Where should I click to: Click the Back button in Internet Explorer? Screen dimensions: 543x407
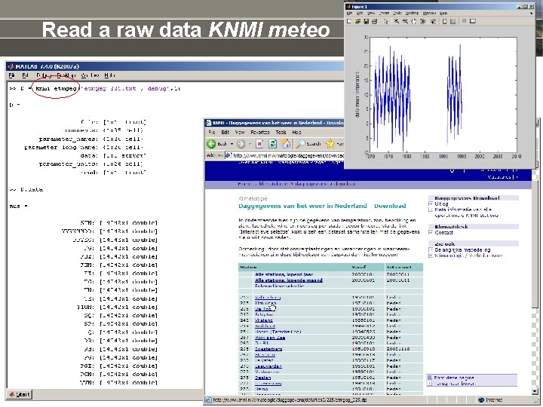coord(217,144)
